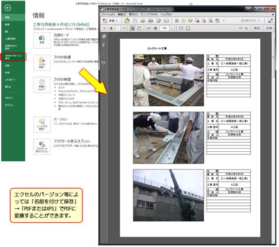Select 開く in the Excel green sidebar

pos(13,32)
